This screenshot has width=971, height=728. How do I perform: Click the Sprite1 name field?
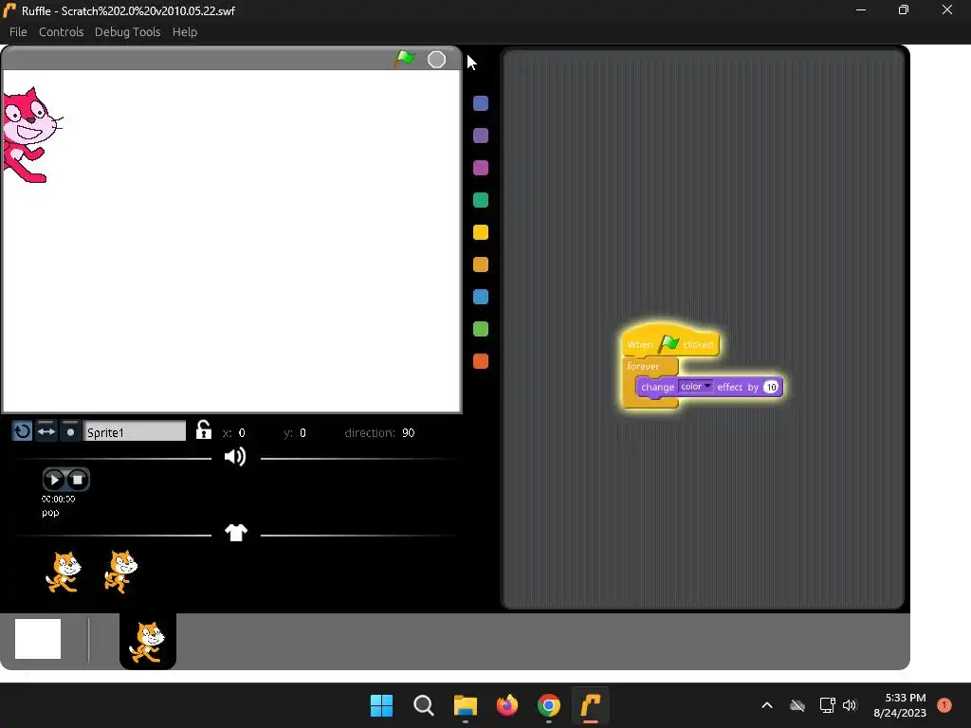click(135, 431)
